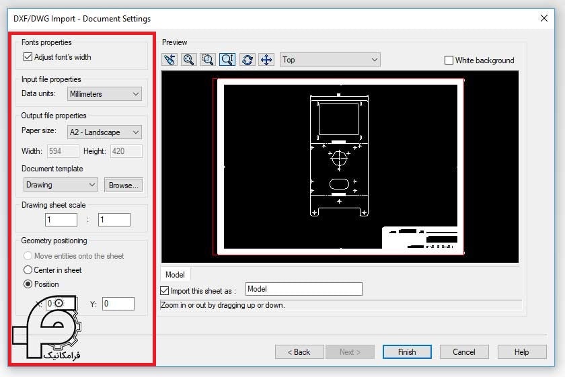Switch to the Model sheet tab

(175, 275)
